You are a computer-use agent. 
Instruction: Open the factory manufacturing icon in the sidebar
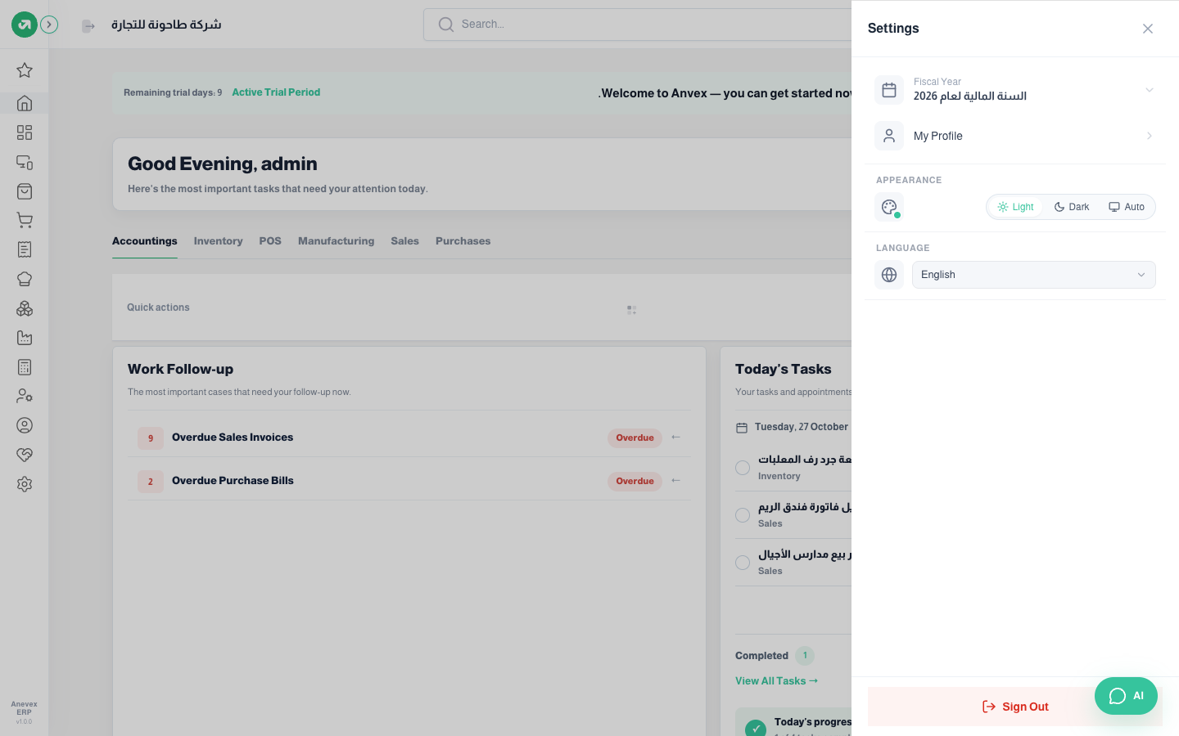(25, 338)
